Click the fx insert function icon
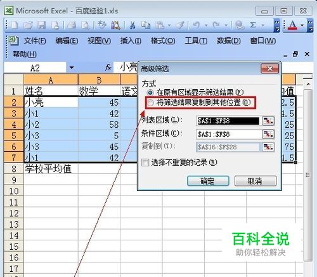Image resolution: width=317 pixels, height=277 pixels. click(x=108, y=68)
